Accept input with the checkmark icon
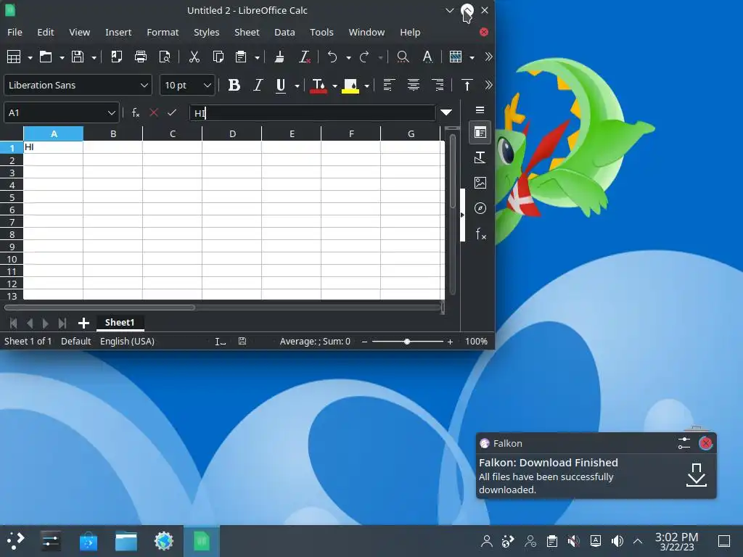The width and height of the screenshot is (743, 557). tap(172, 112)
